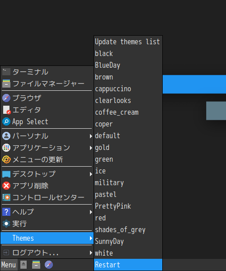Click the refresh icon beside メニューの更新

click(6, 159)
